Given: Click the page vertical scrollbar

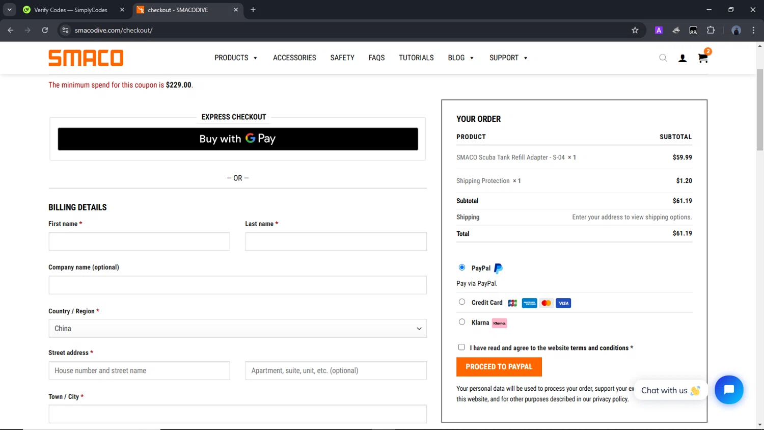Looking at the screenshot, I should pyautogui.click(x=759, y=110).
